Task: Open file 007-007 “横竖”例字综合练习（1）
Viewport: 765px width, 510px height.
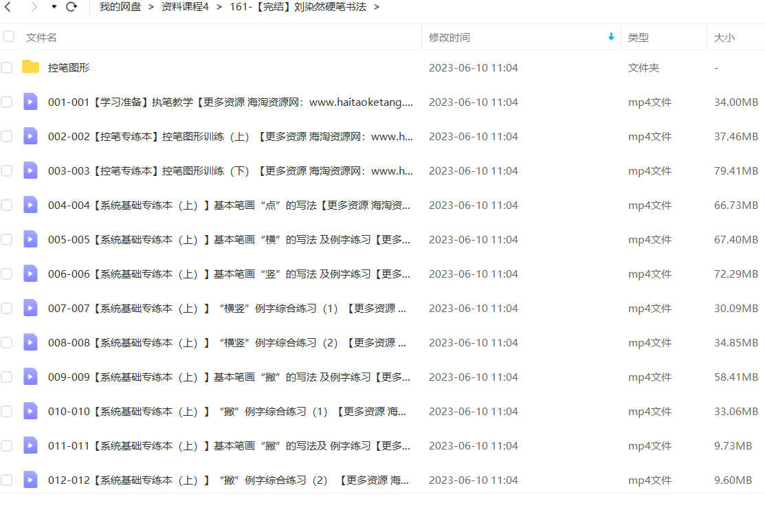Action: point(227,309)
